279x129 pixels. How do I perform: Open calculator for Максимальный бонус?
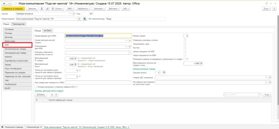tap(75, 64)
